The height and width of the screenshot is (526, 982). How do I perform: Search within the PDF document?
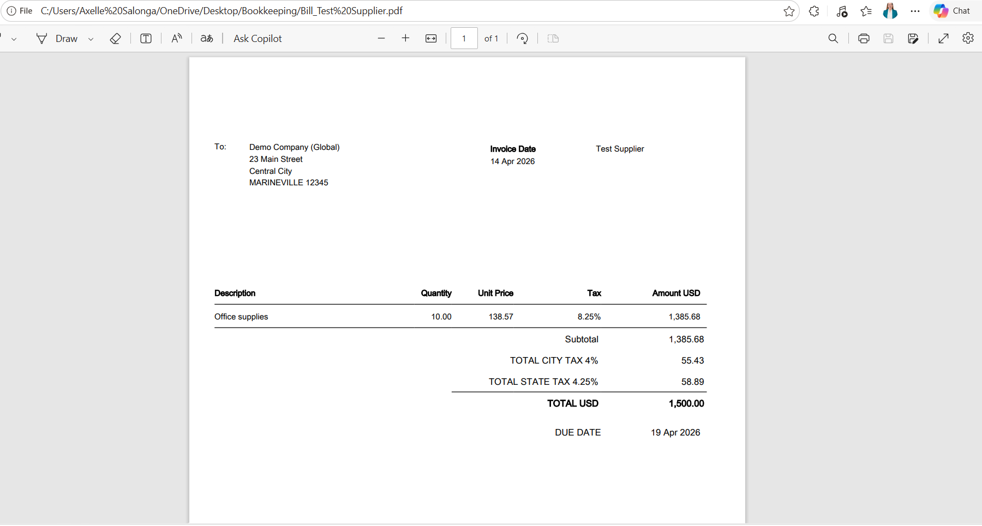pyautogui.click(x=833, y=39)
